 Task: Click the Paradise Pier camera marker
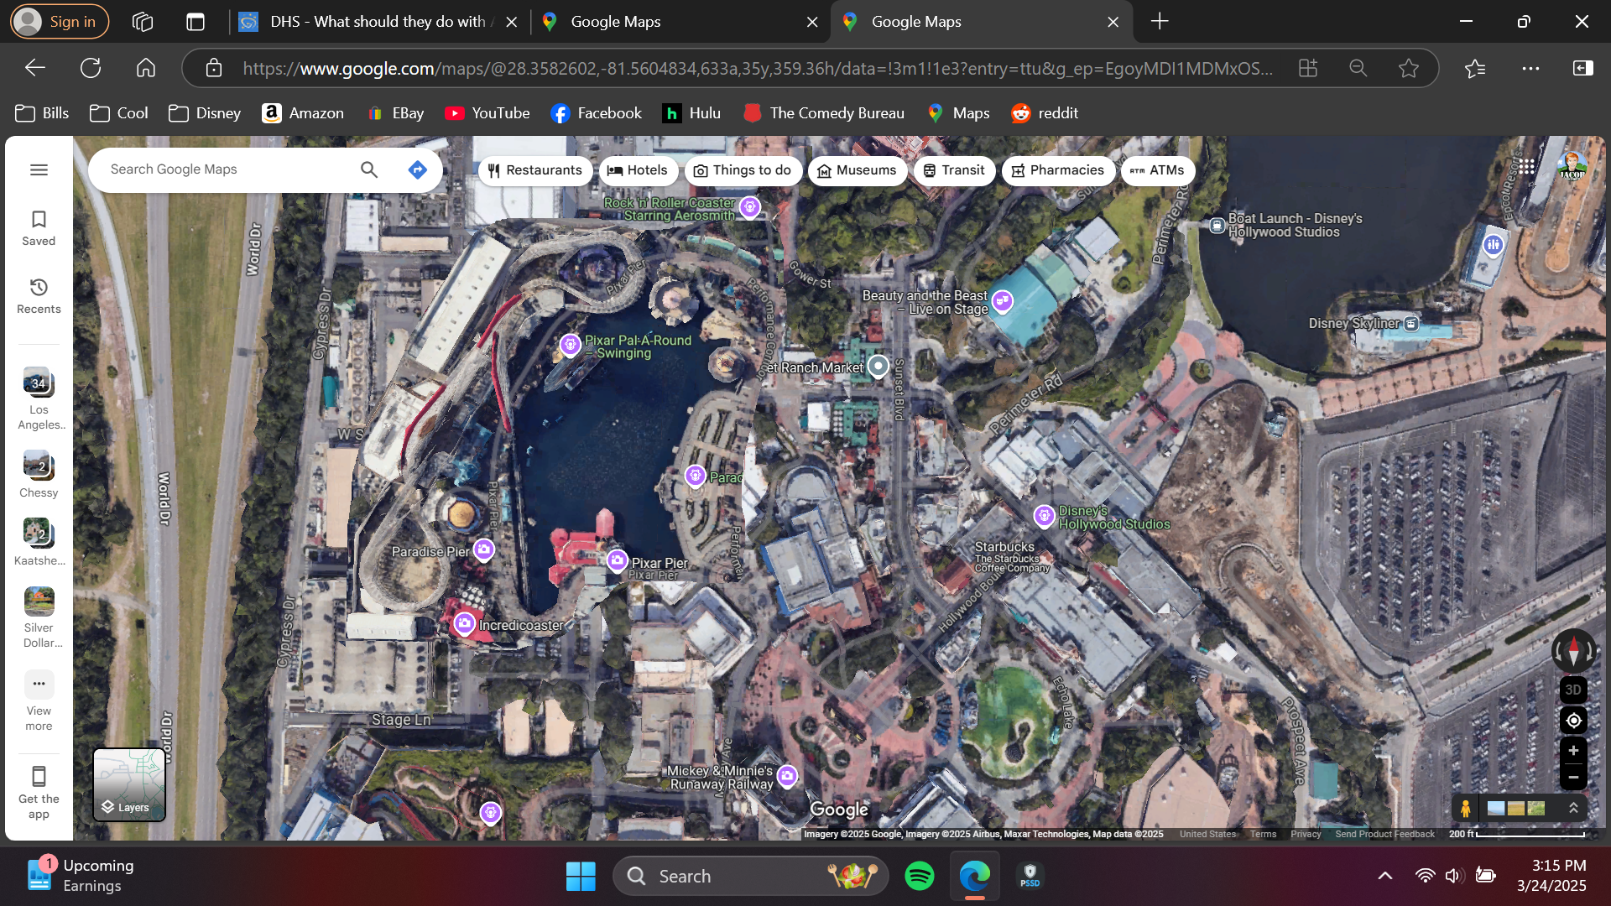click(484, 550)
